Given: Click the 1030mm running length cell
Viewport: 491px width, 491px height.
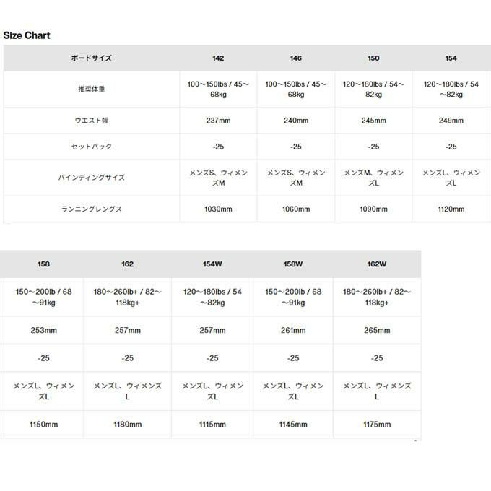Looking at the screenshot, I should [x=218, y=209].
